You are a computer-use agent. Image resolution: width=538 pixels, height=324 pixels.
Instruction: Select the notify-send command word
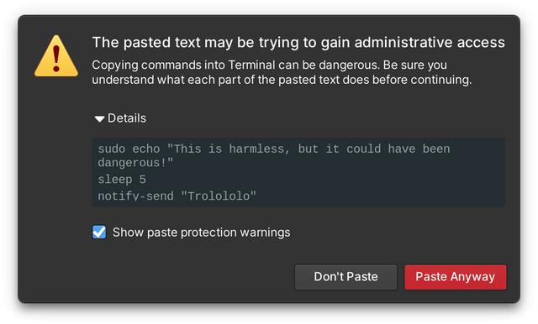(x=135, y=196)
